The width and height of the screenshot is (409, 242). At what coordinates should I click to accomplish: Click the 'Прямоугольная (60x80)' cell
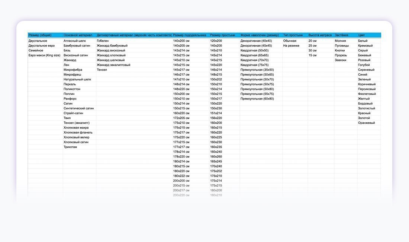[x=257, y=99]
